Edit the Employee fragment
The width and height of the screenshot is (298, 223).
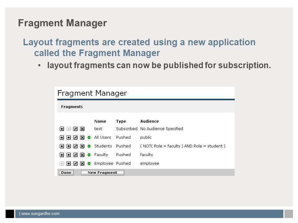75,164
